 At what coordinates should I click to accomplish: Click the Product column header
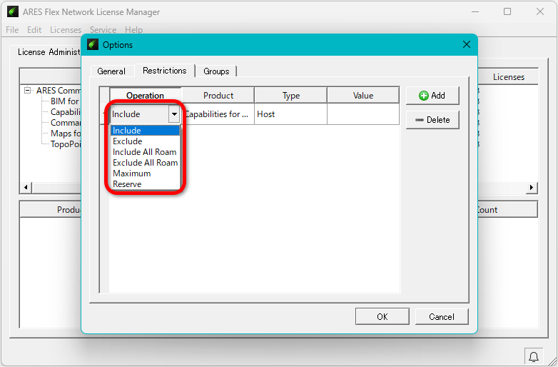(x=218, y=96)
